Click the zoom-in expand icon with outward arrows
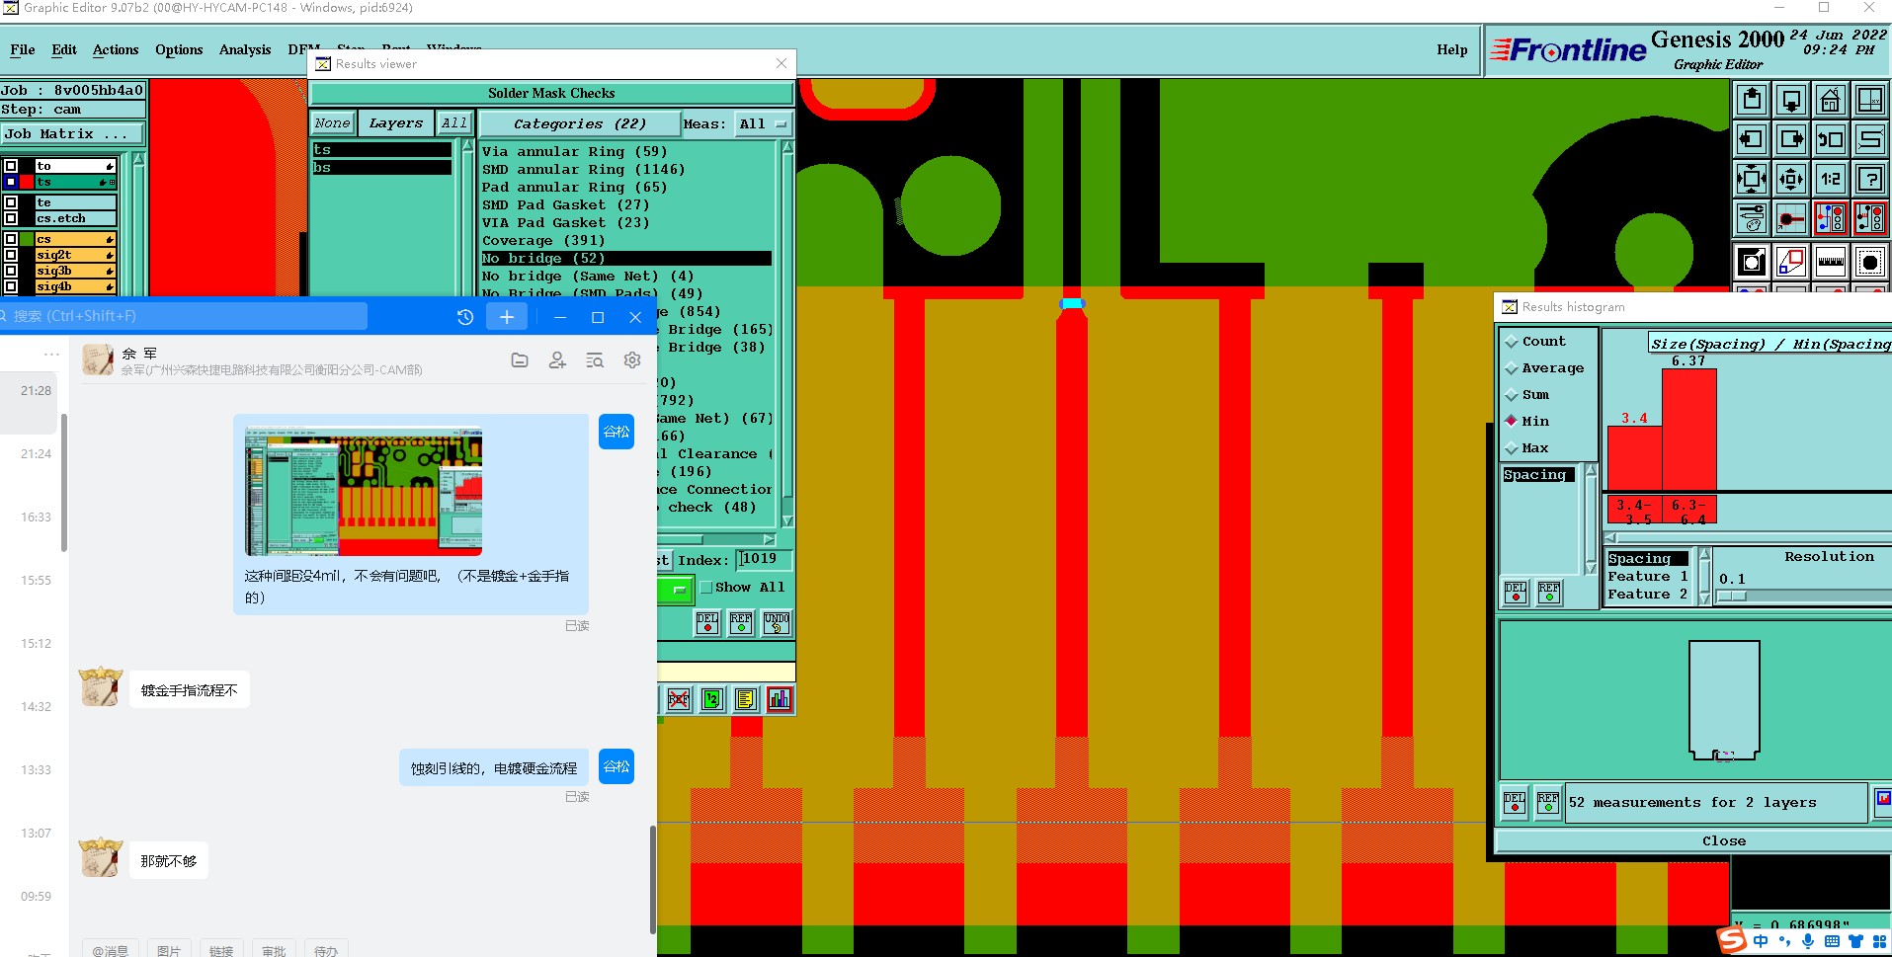The image size is (1892, 957). click(1752, 179)
